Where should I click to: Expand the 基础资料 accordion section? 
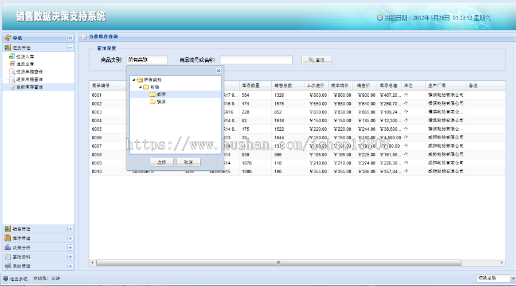(x=70, y=257)
